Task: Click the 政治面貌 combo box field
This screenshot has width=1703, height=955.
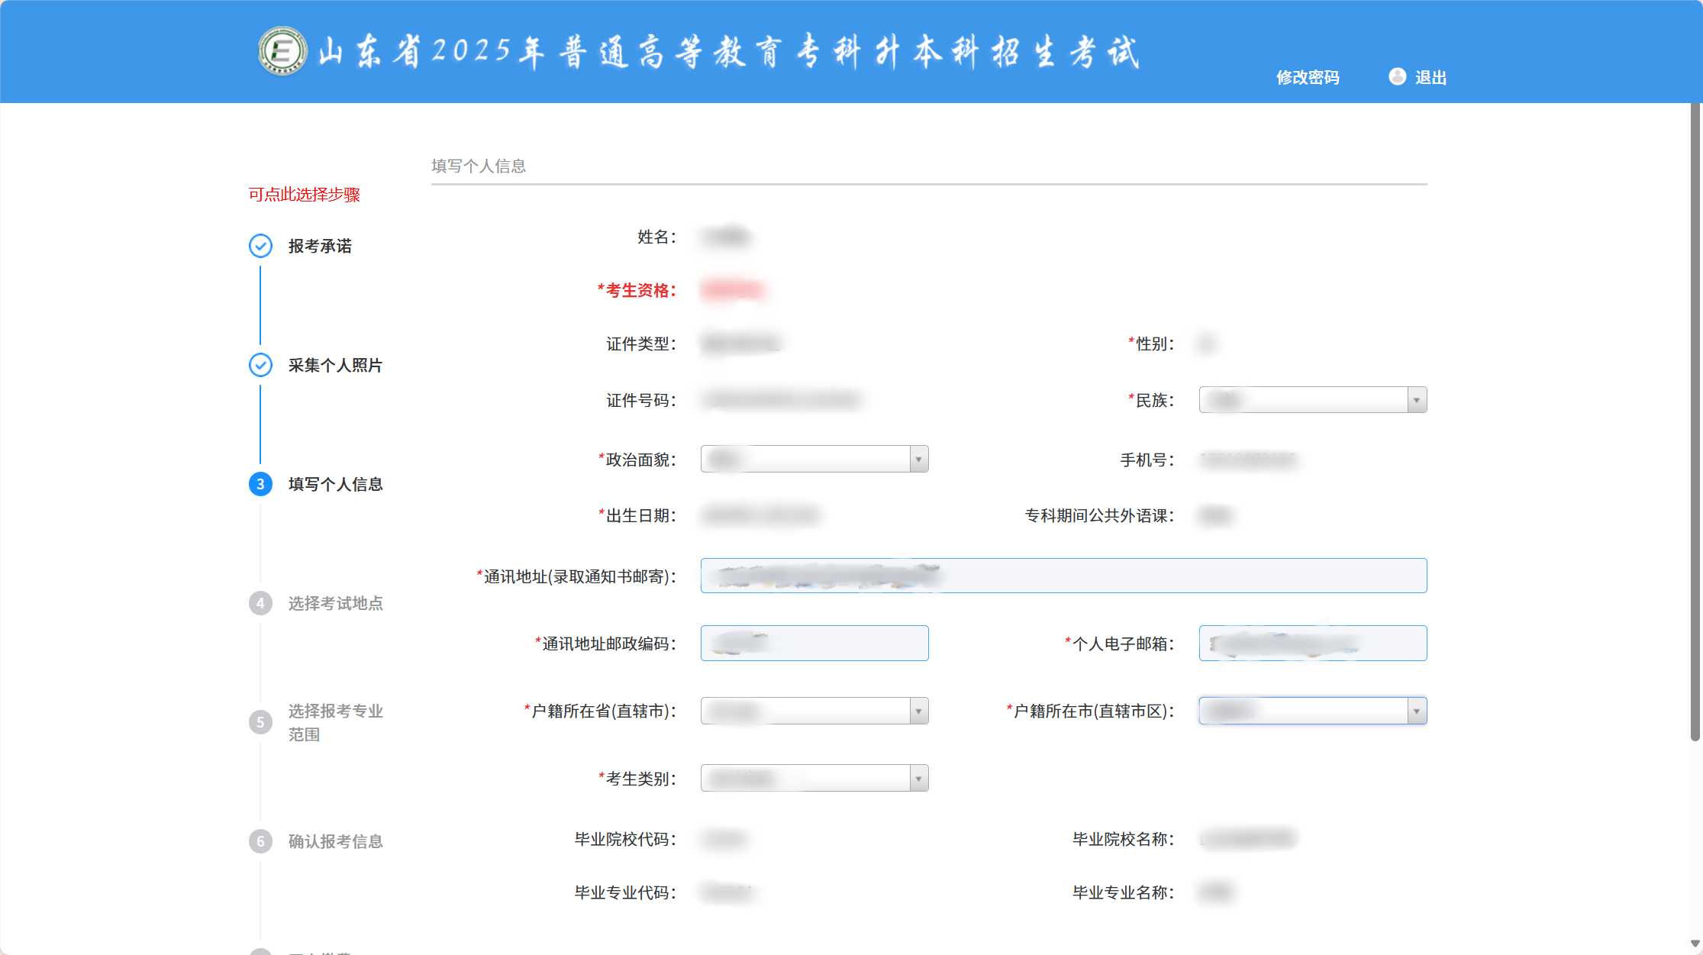Action: (x=814, y=460)
